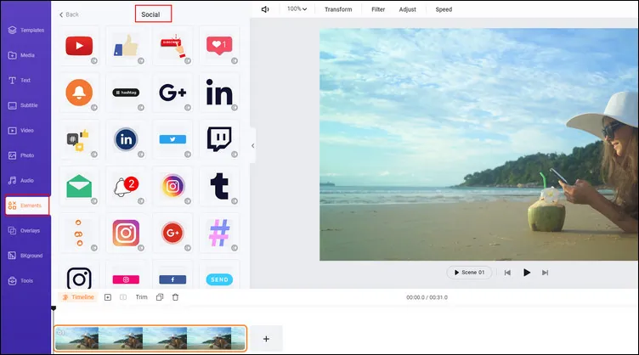Add the Twitch logo element
The image size is (639, 355).
click(x=219, y=139)
